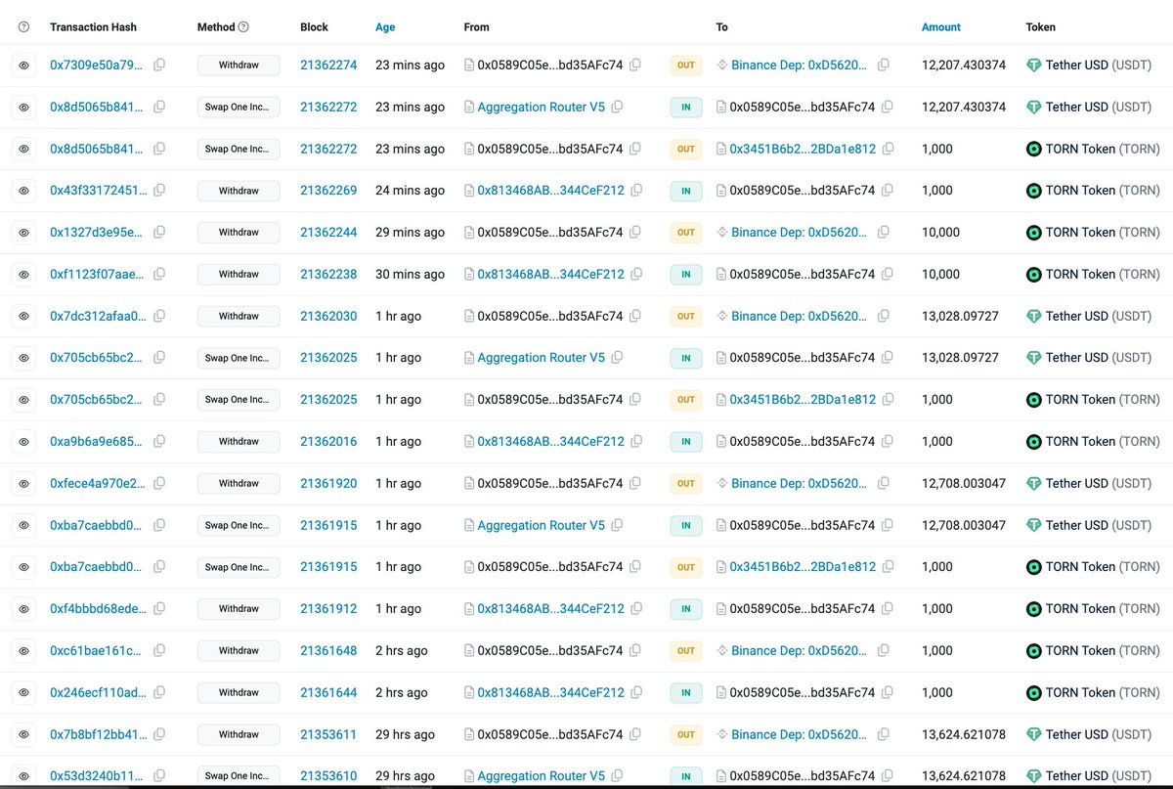
Task: Toggle eye preview for 0xa9b6a9e685 row
Action: (x=24, y=442)
